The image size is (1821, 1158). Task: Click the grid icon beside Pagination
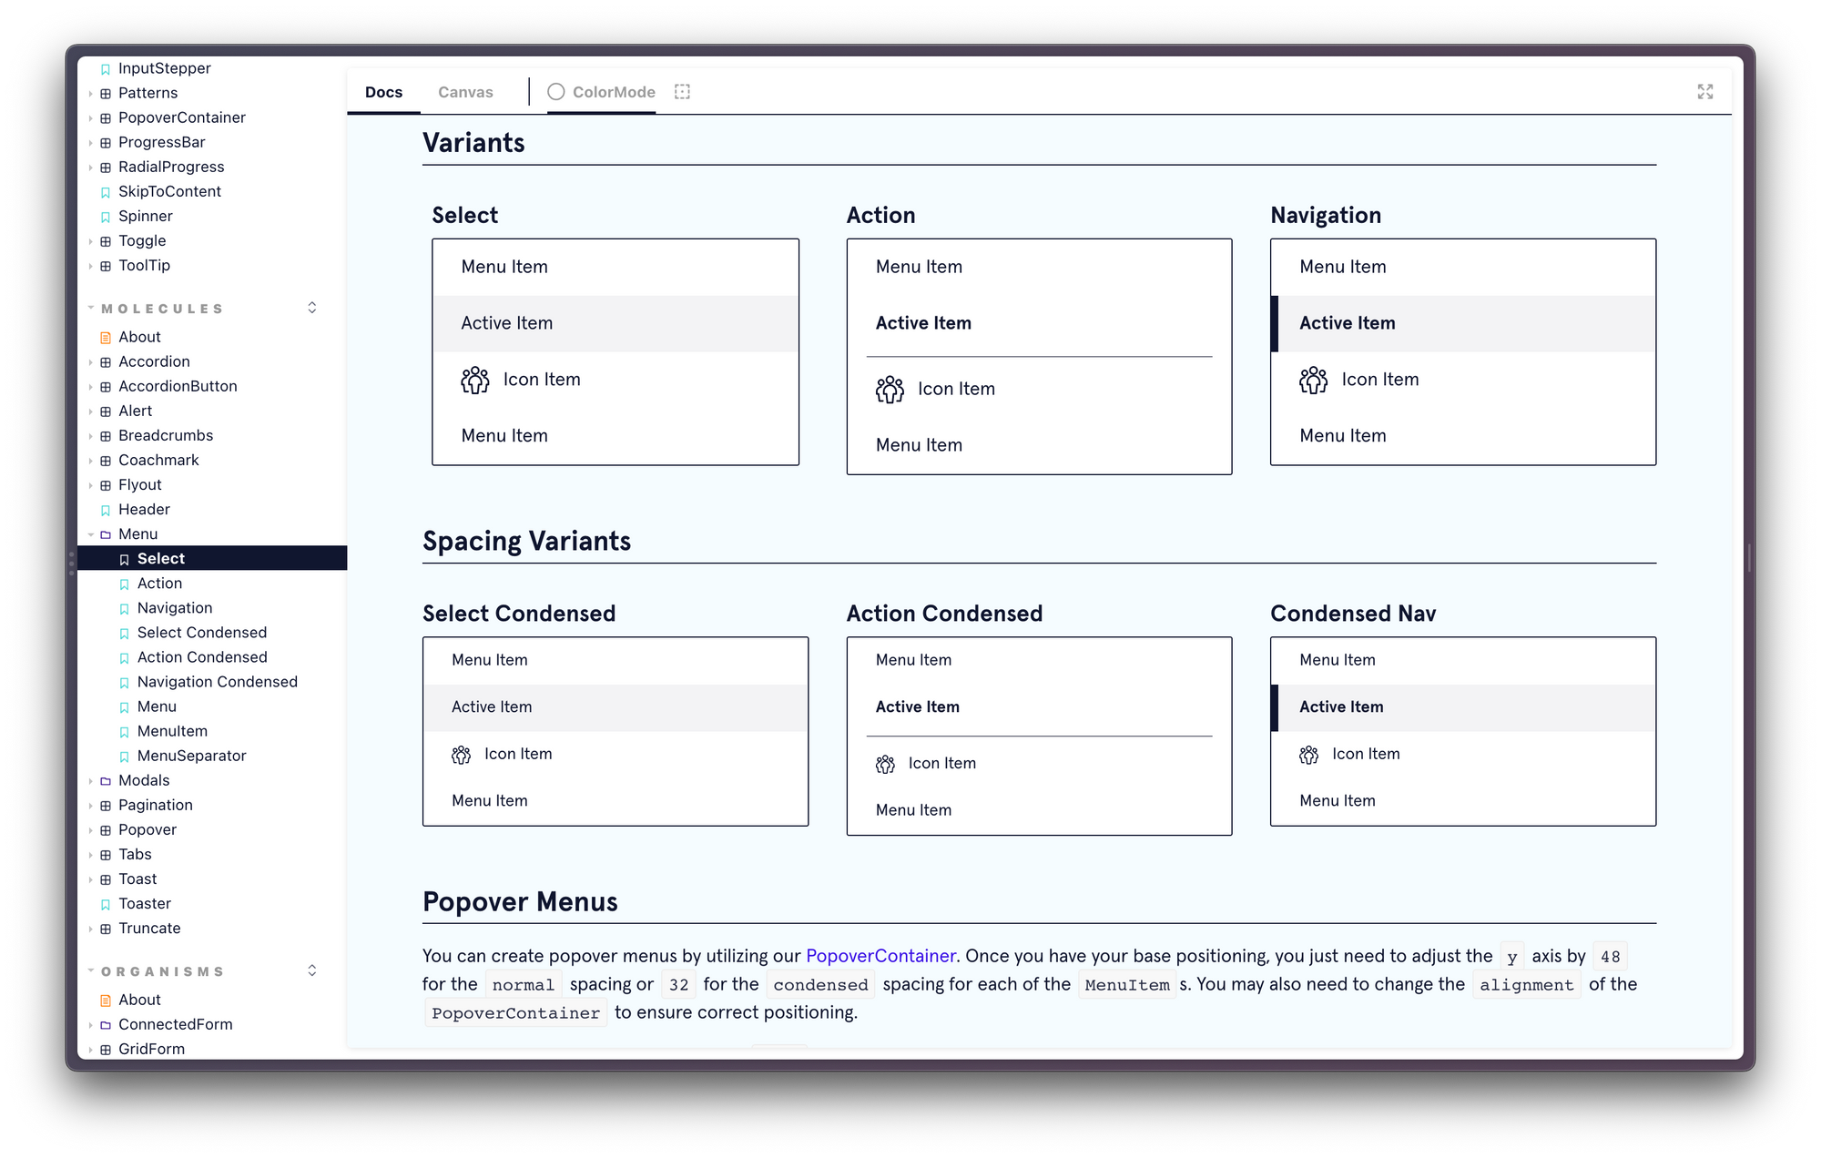pyautogui.click(x=106, y=806)
